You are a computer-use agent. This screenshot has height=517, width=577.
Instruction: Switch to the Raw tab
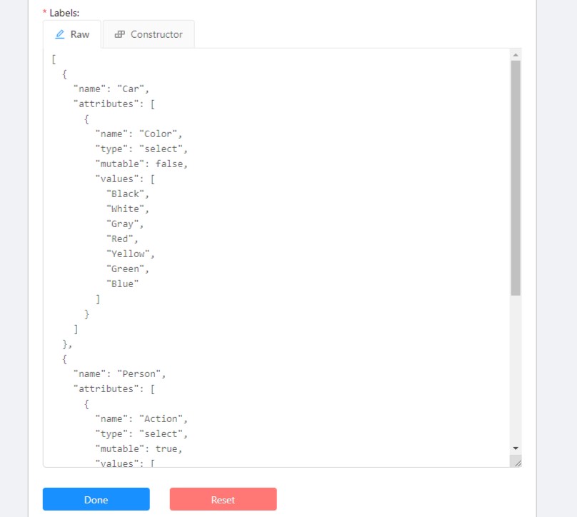(x=73, y=34)
